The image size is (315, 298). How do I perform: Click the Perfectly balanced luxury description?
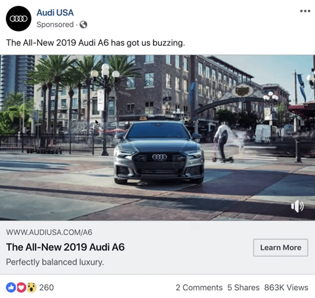pos(55,262)
